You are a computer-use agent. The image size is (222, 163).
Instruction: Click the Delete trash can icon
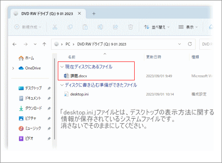point(130,27)
